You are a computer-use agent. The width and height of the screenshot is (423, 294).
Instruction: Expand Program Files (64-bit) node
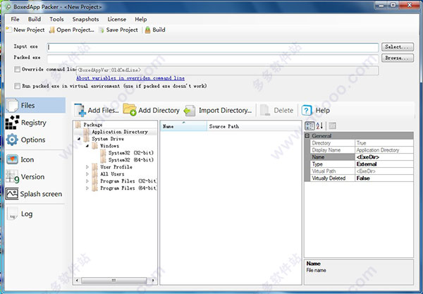tap(87, 188)
